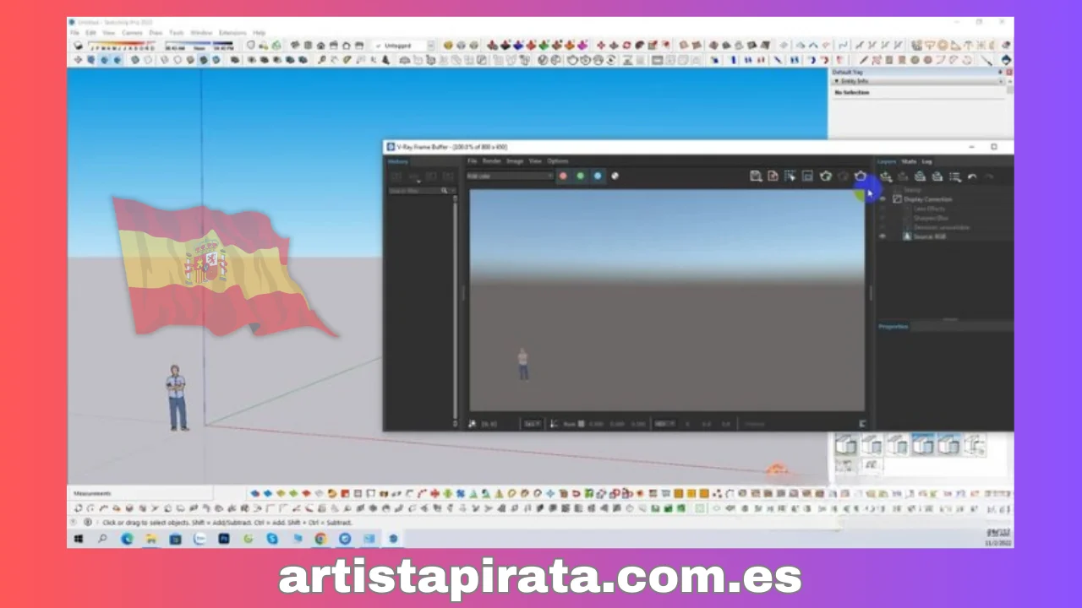The image size is (1082, 608).
Task: Toggle visibility eye of Source: RGB layer
Action: (883, 236)
